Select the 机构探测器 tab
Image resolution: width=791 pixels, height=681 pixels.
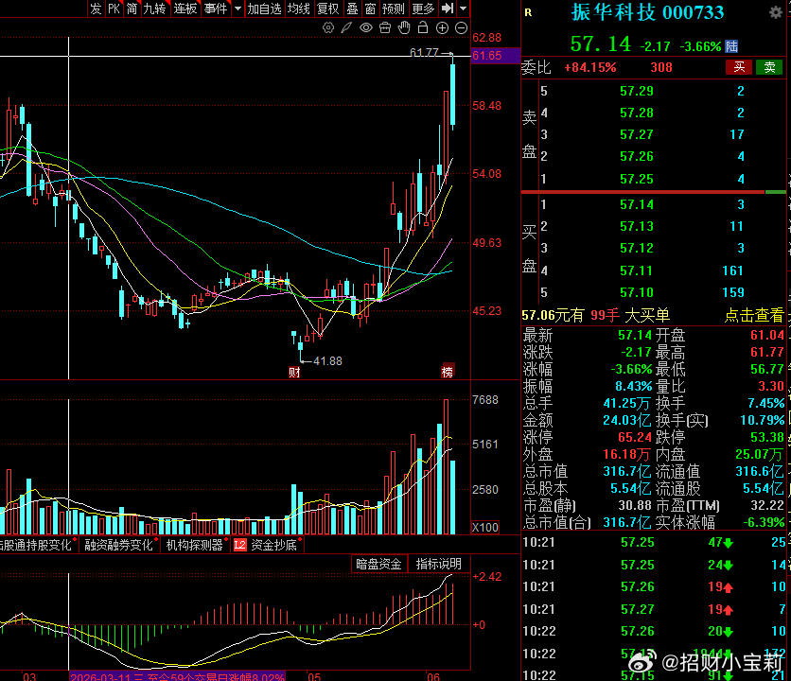195,546
